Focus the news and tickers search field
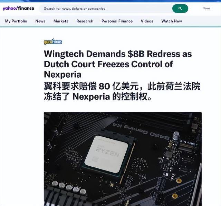 coord(106,9)
